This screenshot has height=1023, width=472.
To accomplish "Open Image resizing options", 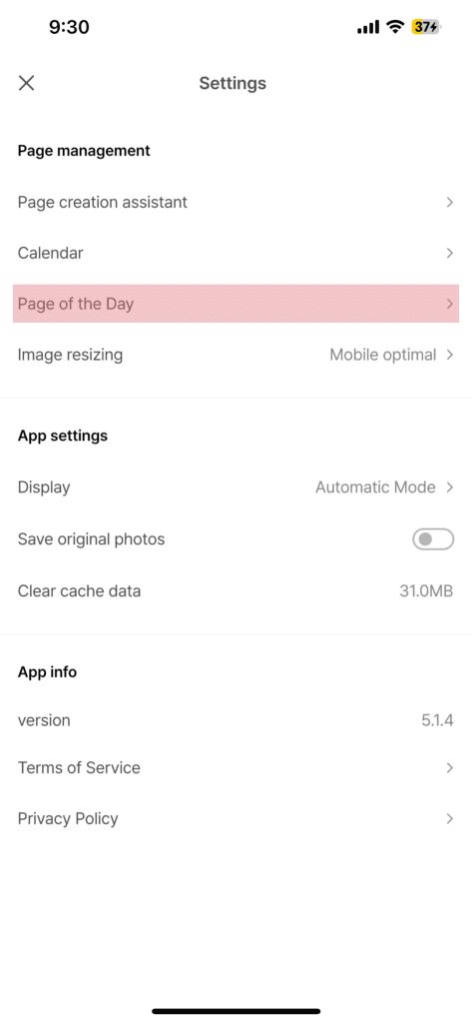I will click(236, 355).
